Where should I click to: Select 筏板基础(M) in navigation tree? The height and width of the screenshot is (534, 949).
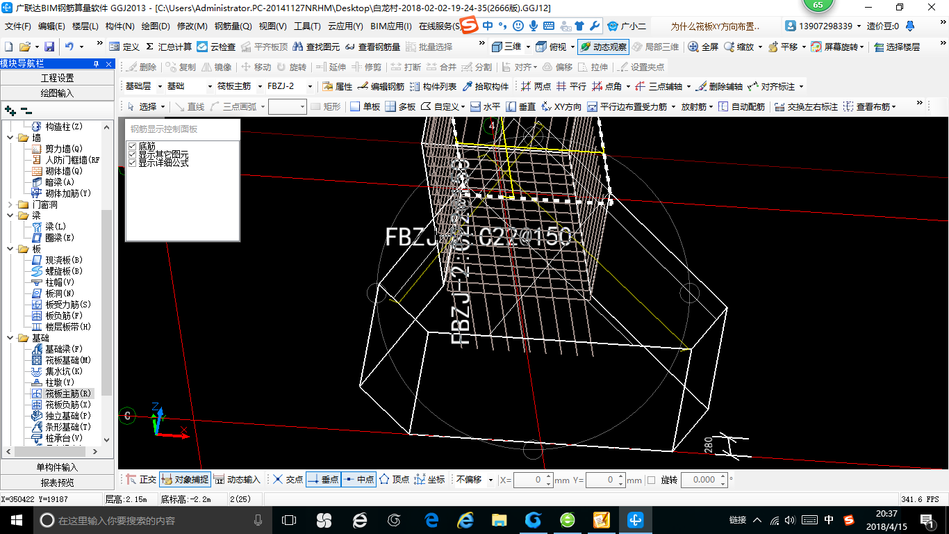point(61,360)
